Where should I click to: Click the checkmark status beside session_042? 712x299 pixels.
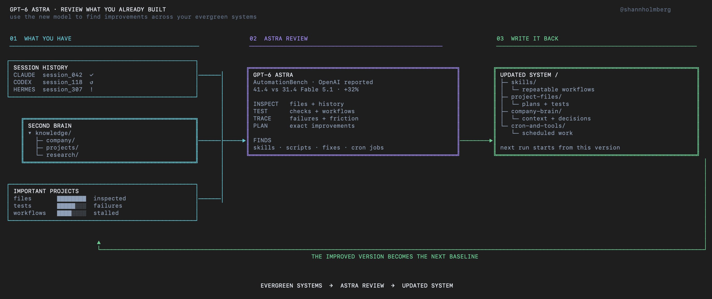92,75
